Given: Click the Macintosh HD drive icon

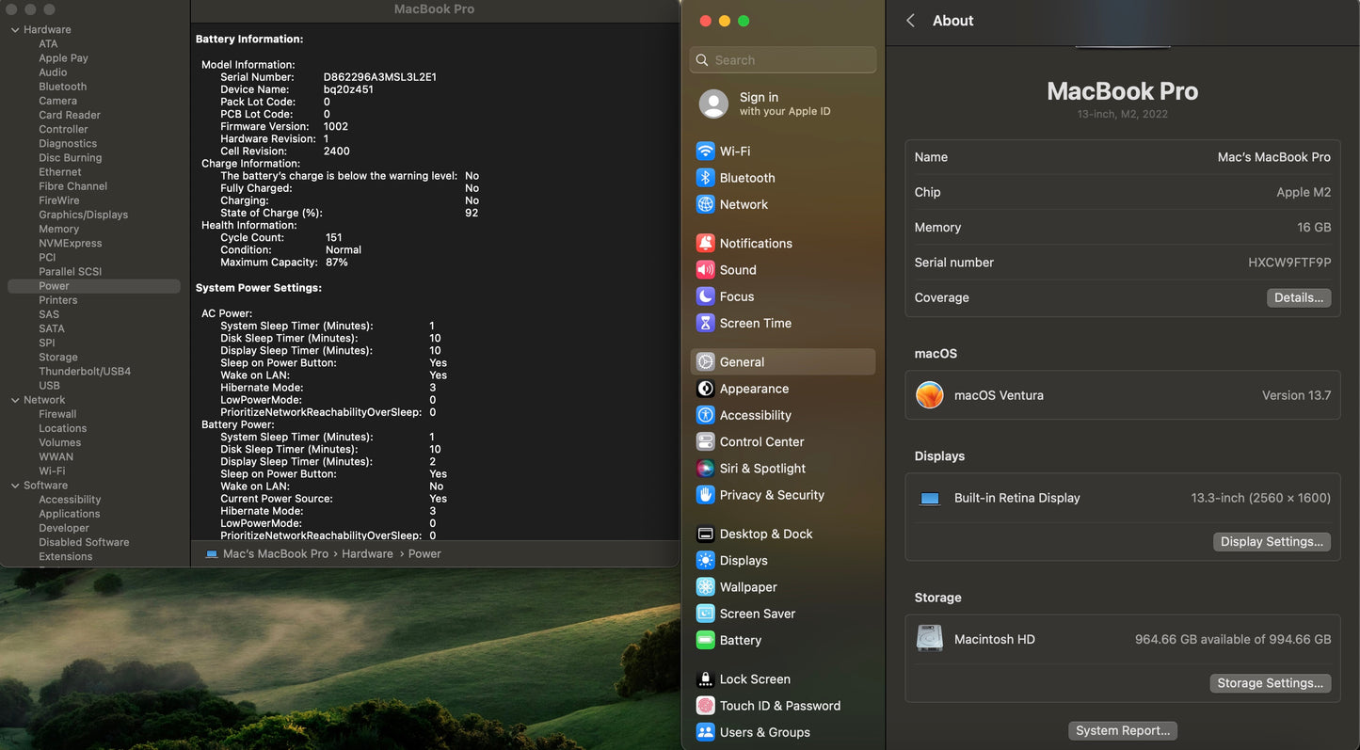Looking at the screenshot, I should (x=930, y=639).
